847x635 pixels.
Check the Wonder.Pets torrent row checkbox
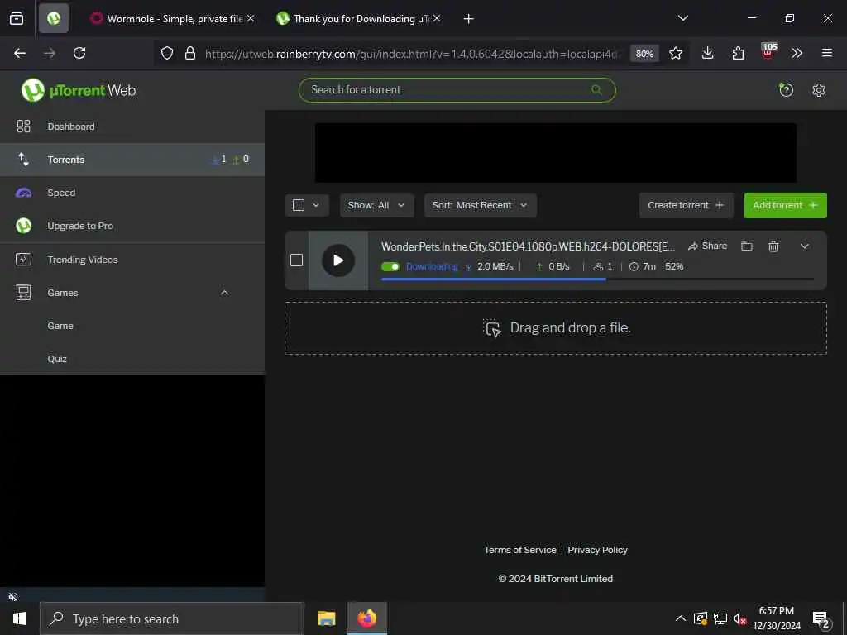296,260
